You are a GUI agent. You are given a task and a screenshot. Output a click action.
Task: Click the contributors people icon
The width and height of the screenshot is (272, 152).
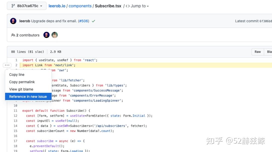tap(13, 35)
